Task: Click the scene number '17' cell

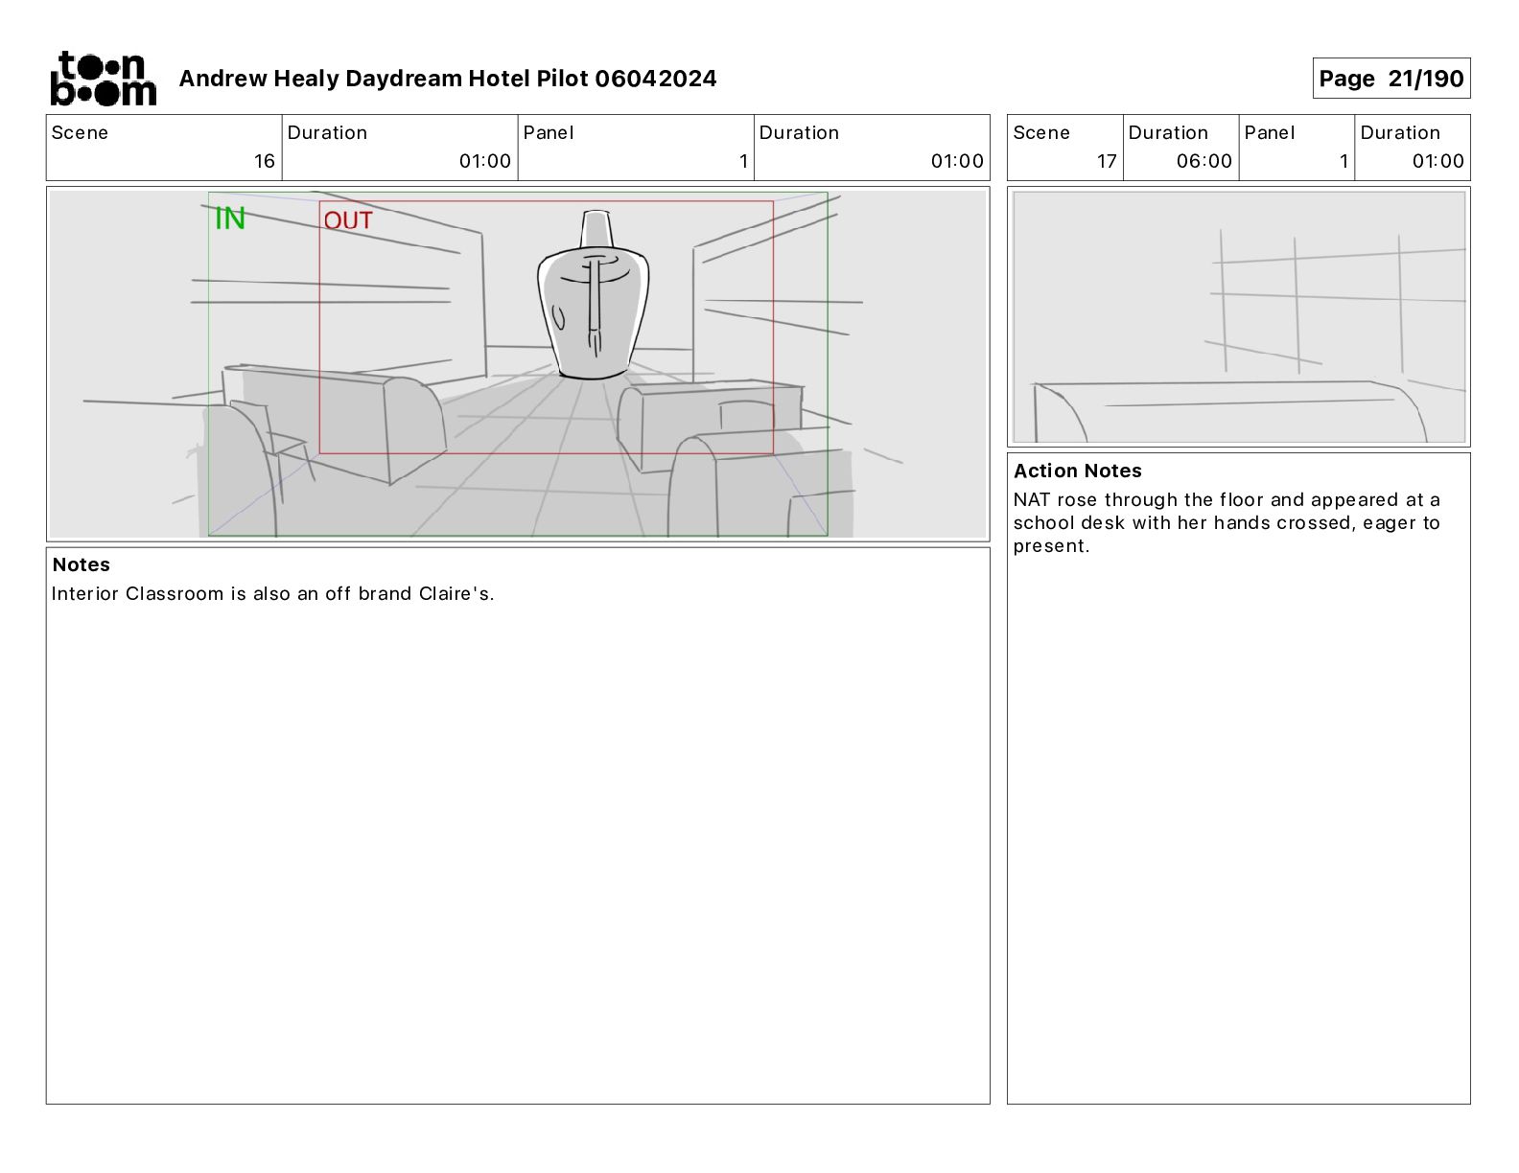Action: 1064,148
